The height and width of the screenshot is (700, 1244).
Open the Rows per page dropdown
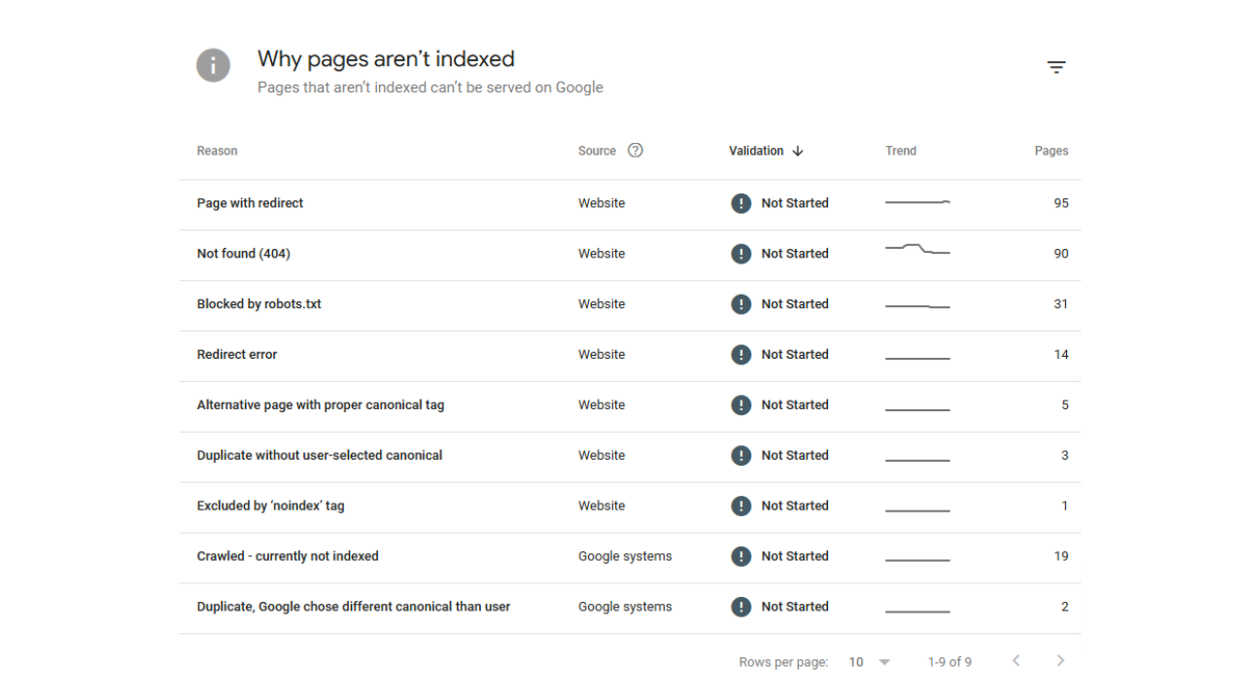tap(870, 662)
